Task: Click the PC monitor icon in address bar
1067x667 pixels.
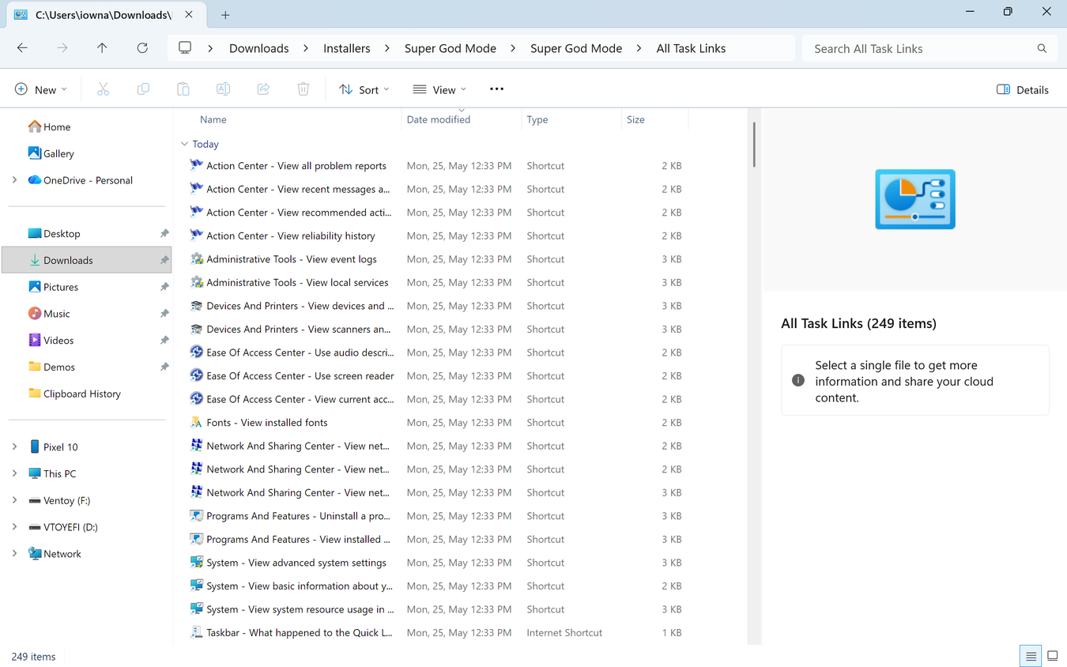Action: (x=185, y=48)
